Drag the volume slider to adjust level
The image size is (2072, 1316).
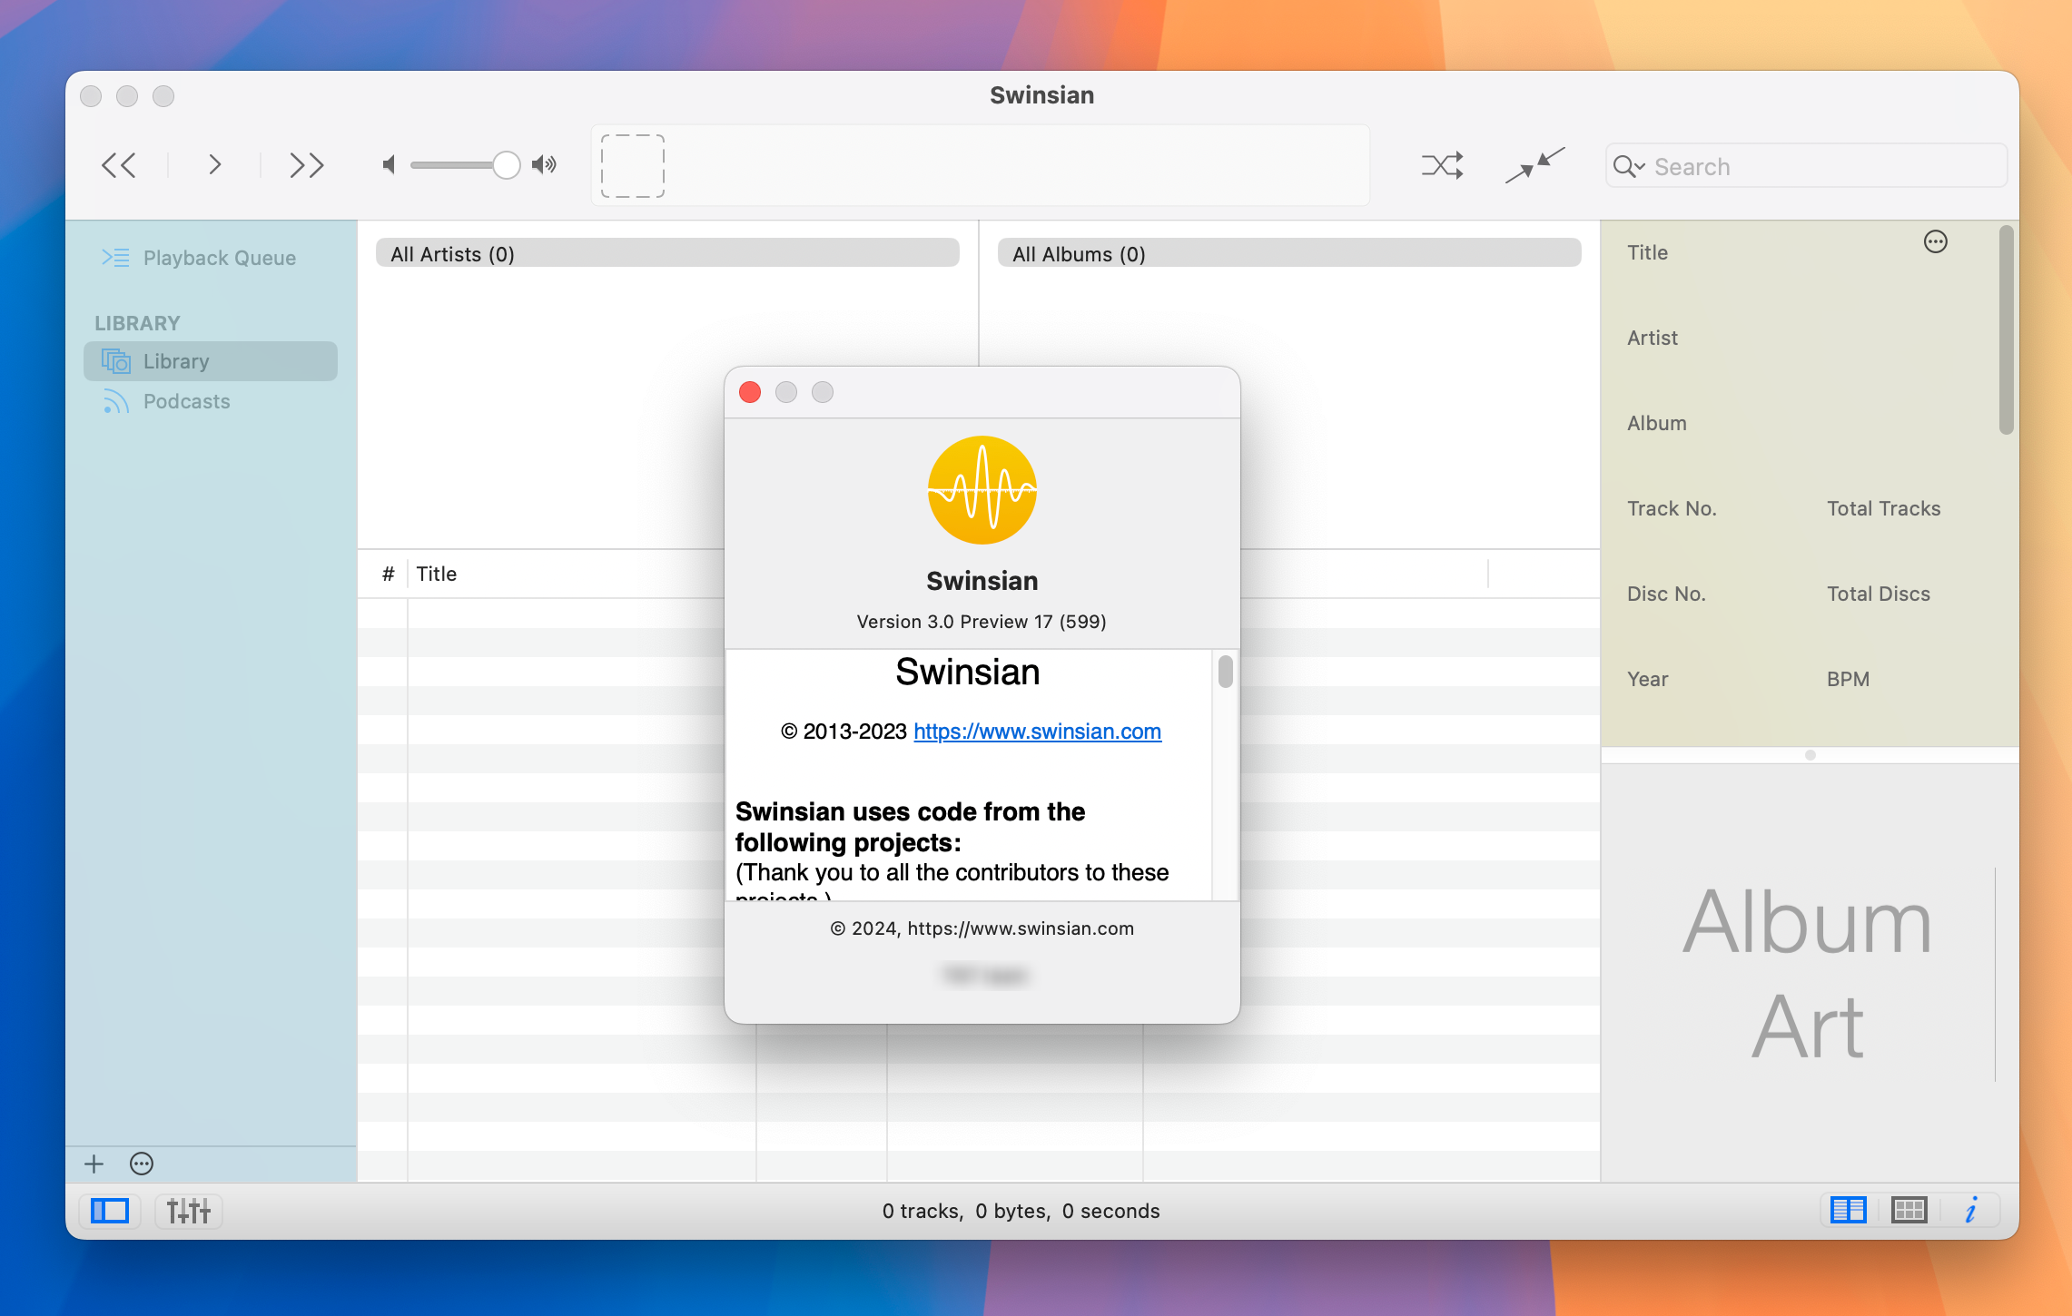tap(509, 164)
